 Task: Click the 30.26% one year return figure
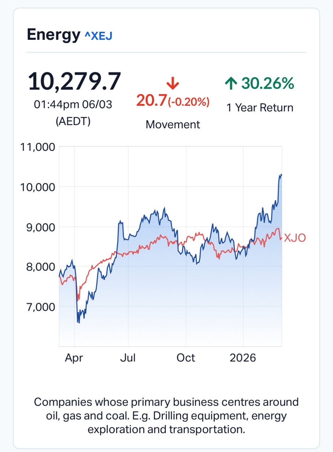(x=268, y=84)
